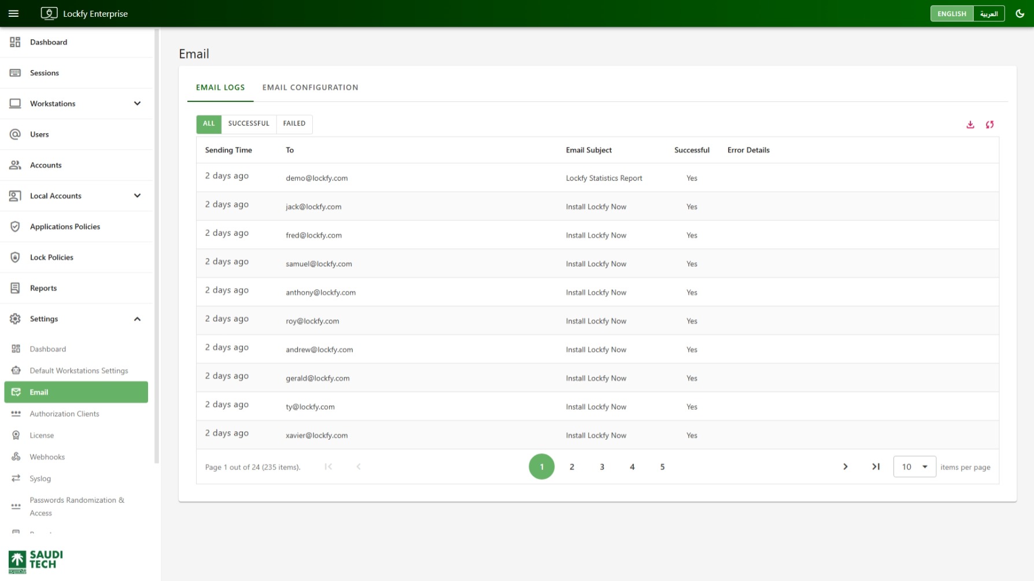This screenshot has width=1034, height=581.
Task: Switch language to ENGLISH
Action: coord(952,13)
